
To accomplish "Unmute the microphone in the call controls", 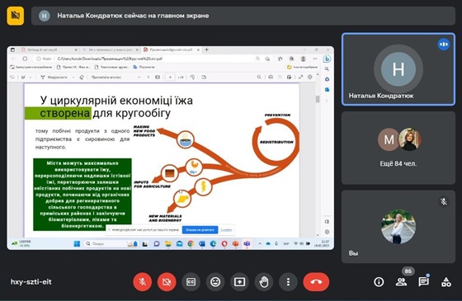I will (x=142, y=282).
